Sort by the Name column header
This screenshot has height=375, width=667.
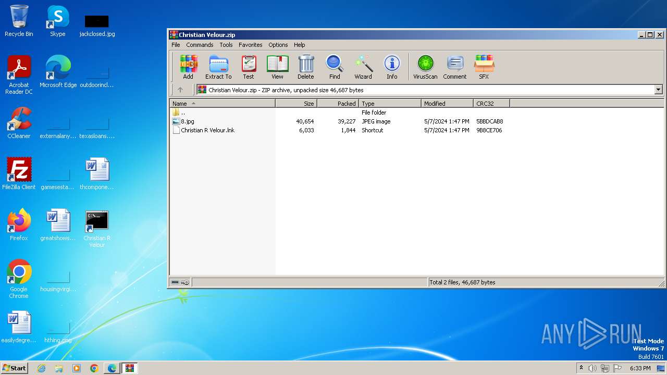223,104
